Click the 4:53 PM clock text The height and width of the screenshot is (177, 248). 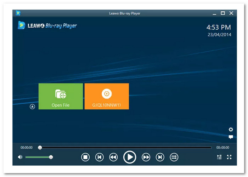pos(219,27)
